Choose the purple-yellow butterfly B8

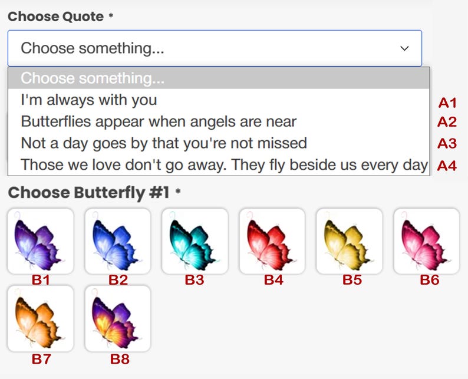pyautogui.click(x=117, y=318)
